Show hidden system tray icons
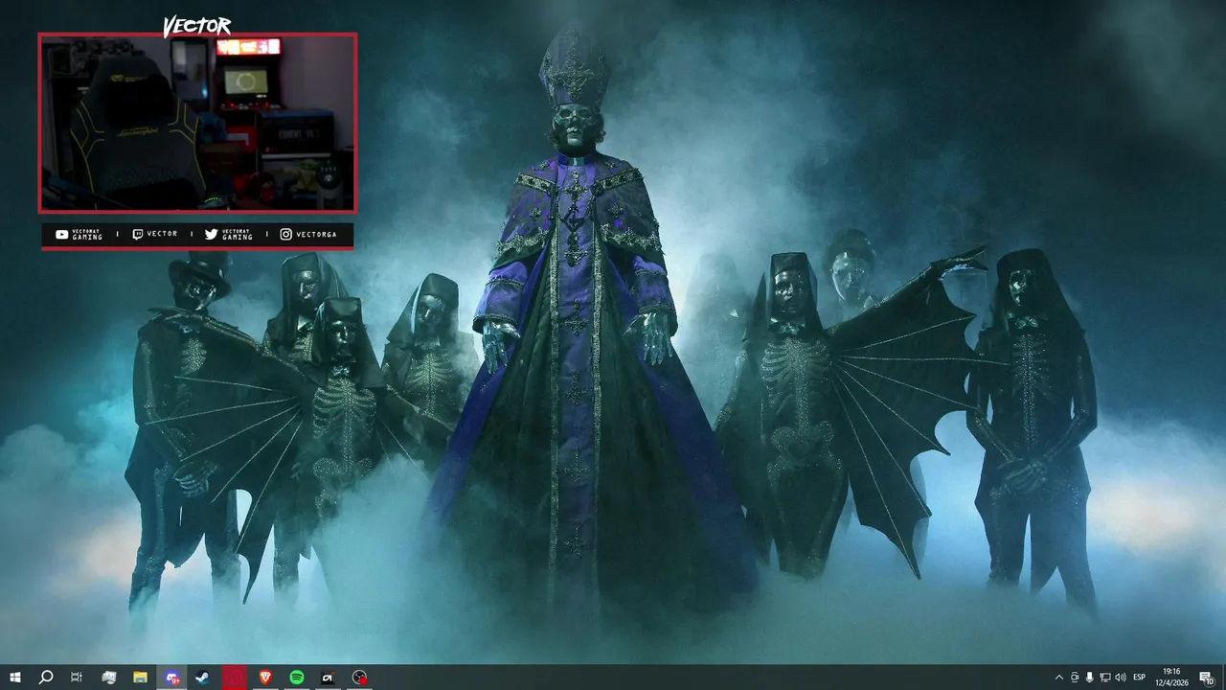Viewport: 1226px width, 690px height. (1058, 678)
